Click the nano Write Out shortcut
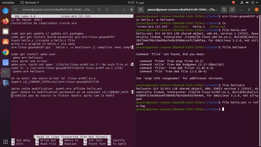 (46, 140)
